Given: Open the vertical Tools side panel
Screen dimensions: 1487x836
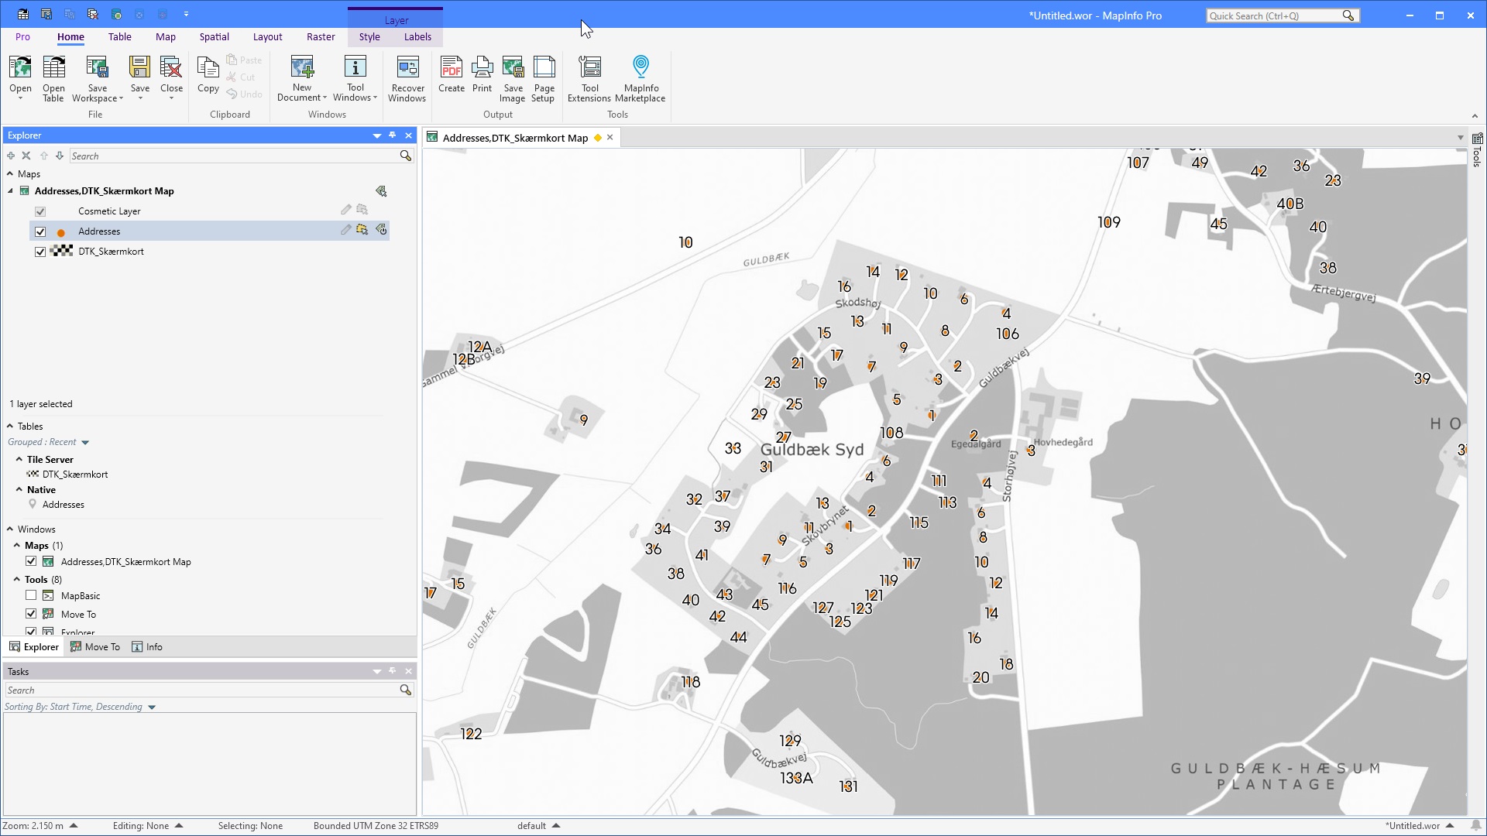Looking at the screenshot, I should [1477, 150].
